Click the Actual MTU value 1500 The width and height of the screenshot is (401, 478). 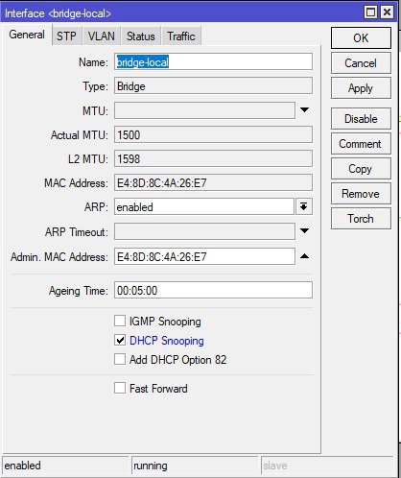tap(213, 134)
